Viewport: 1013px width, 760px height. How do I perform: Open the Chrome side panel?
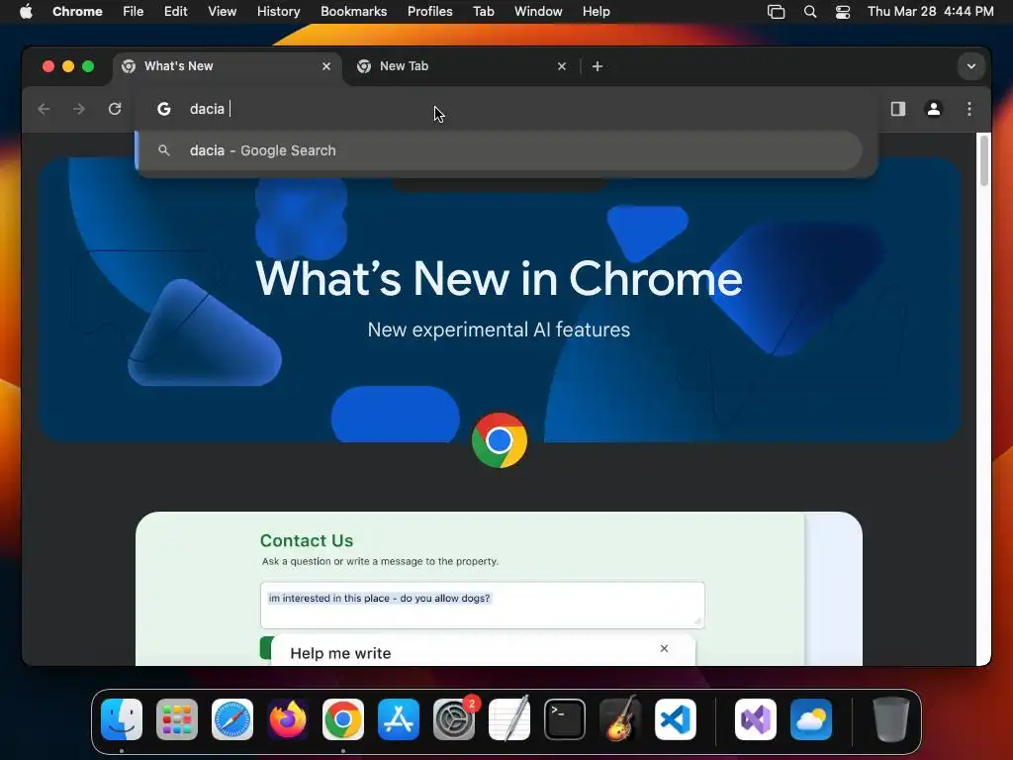[x=898, y=109]
